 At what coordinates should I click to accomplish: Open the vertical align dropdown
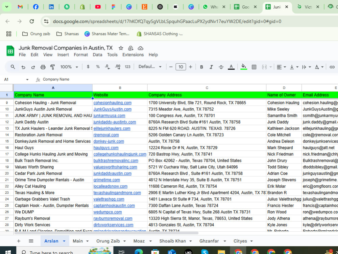pyautogui.click(x=294, y=67)
